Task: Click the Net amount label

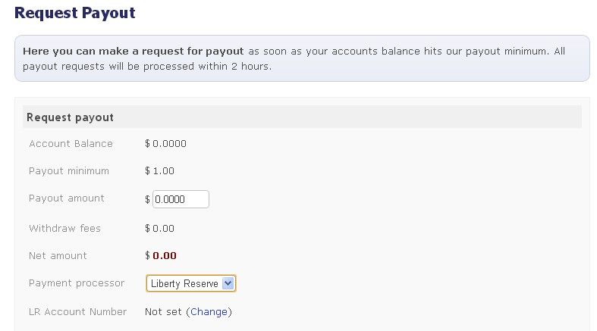Action: 58,256
